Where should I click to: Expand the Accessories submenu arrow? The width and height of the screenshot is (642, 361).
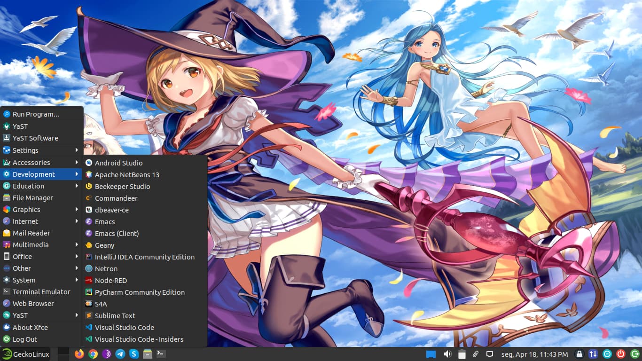tap(77, 162)
